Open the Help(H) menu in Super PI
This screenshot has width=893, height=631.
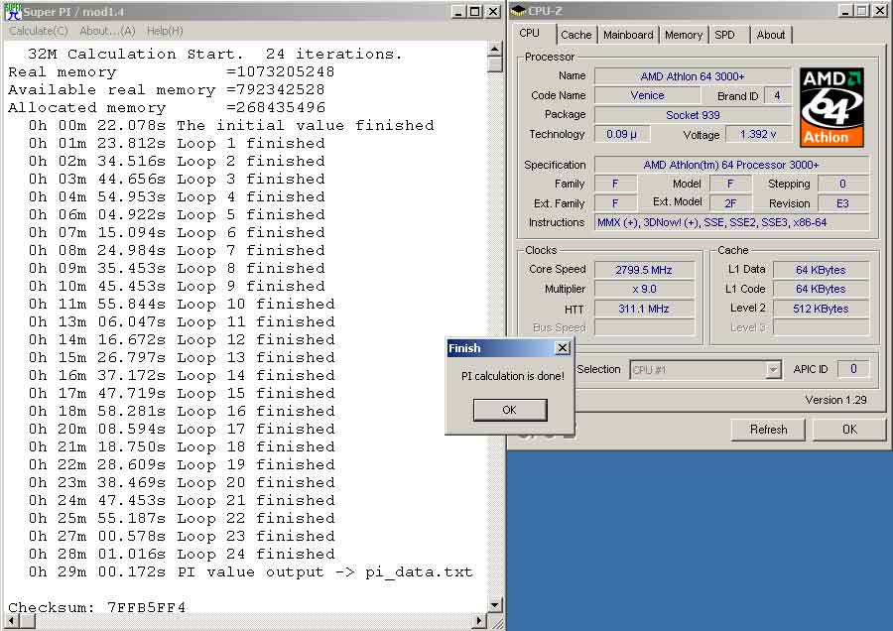165,31
